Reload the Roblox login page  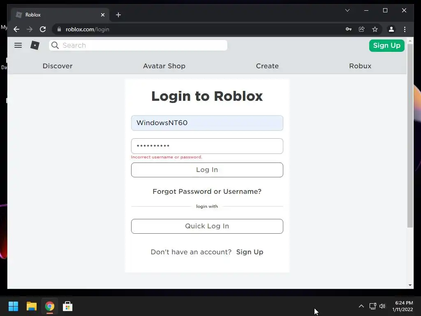click(x=43, y=29)
